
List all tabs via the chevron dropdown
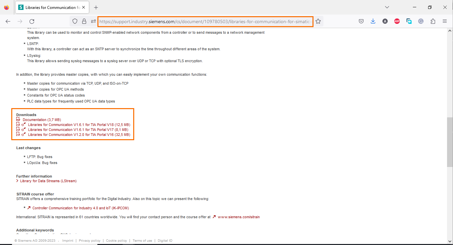[387, 7]
